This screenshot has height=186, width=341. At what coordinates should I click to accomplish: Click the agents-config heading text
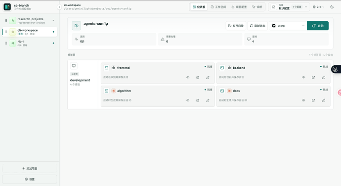click(96, 24)
